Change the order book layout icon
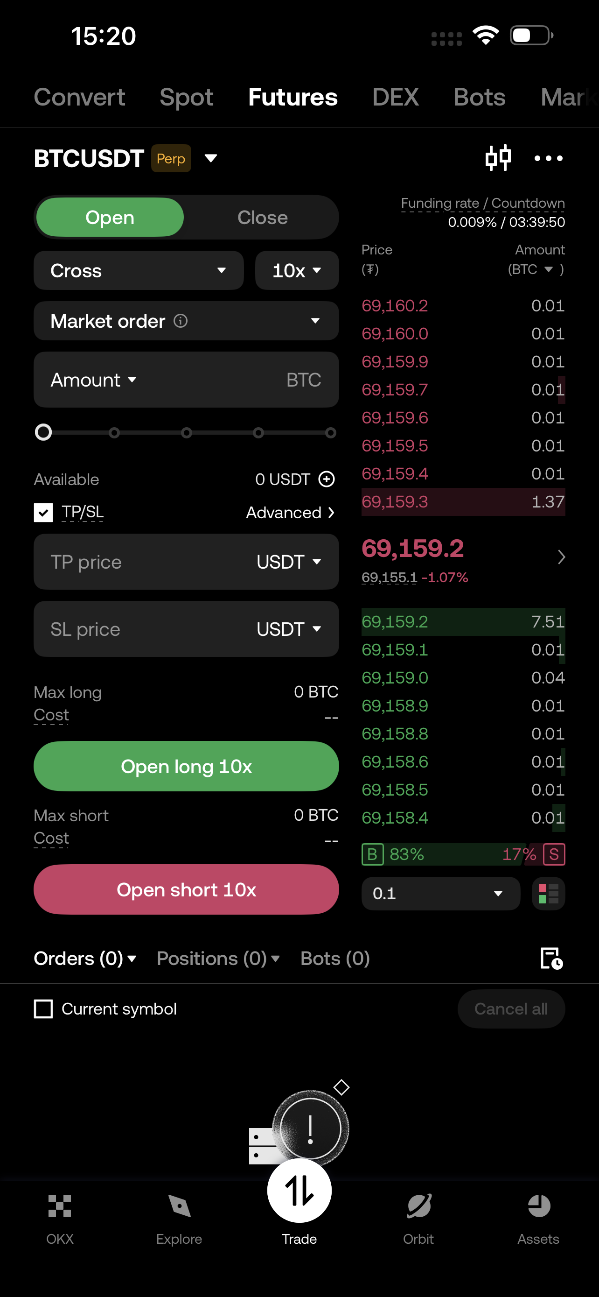This screenshot has width=599, height=1297. click(x=548, y=893)
